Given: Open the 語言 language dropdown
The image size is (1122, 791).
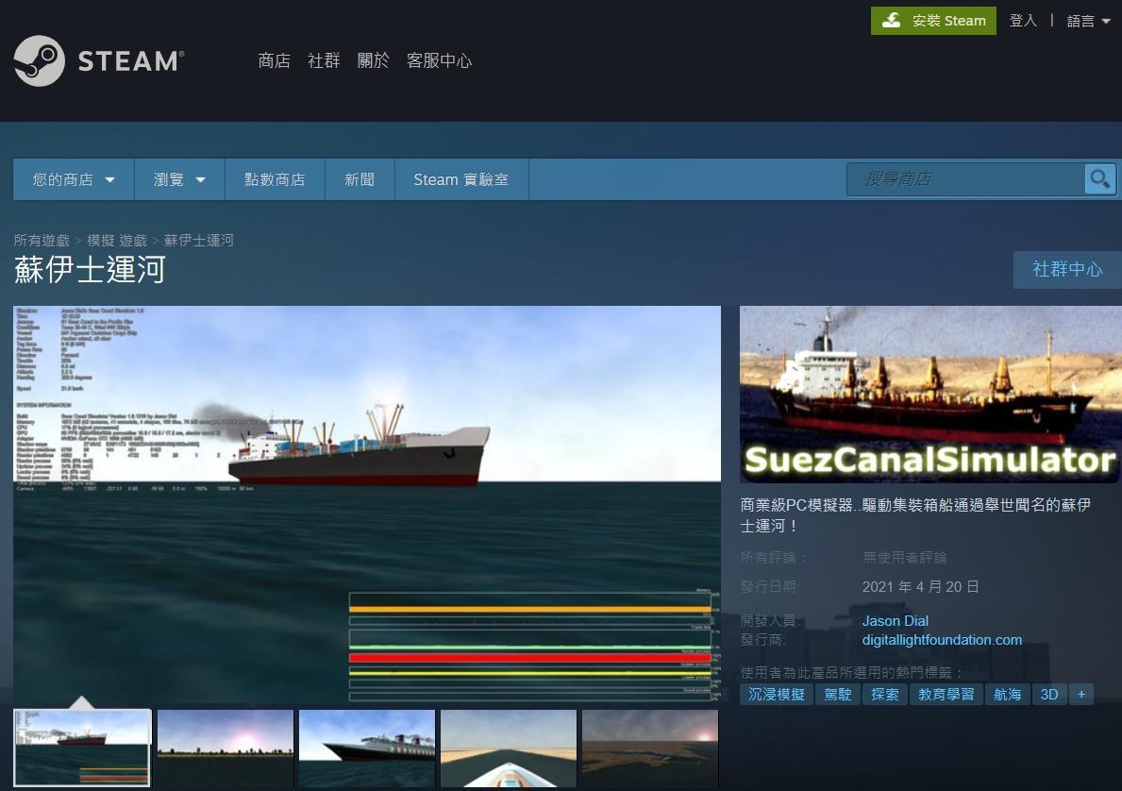Looking at the screenshot, I should coord(1088,21).
